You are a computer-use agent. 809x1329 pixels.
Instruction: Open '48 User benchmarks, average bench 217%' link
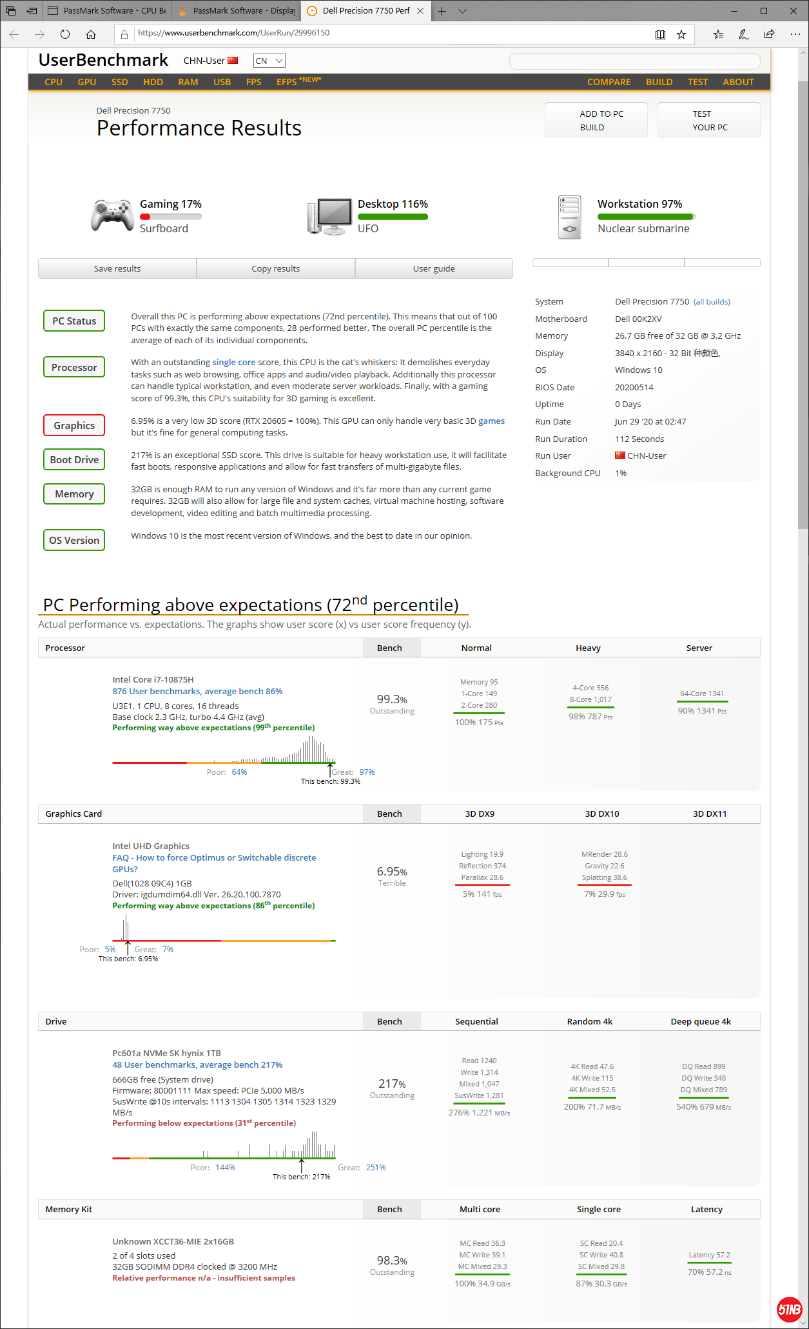197,1064
